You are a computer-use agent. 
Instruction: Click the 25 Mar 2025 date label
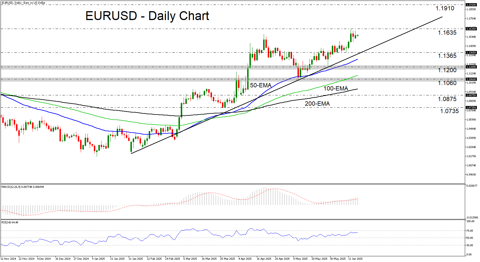pyautogui.click(x=227, y=259)
